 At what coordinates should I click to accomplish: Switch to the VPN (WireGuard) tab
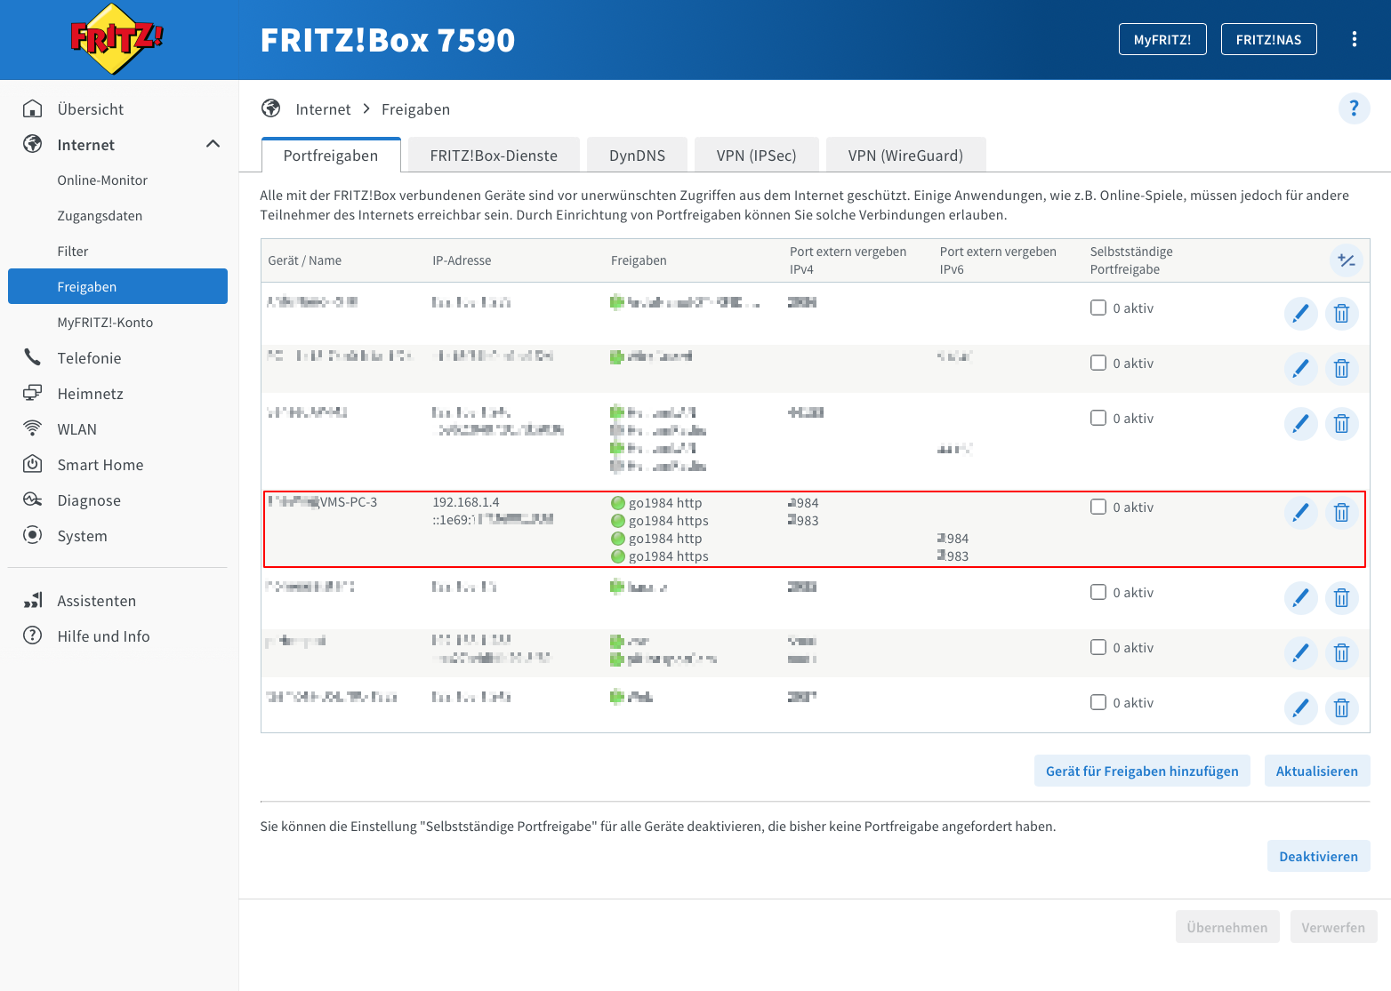(905, 156)
